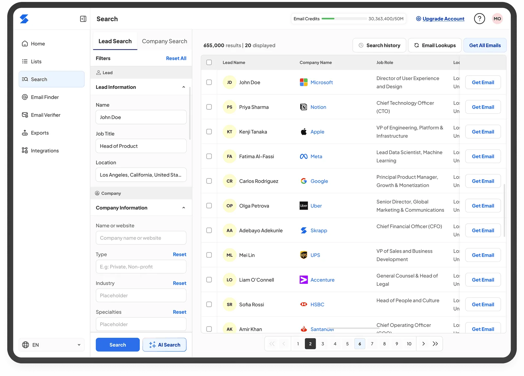The height and width of the screenshot is (376, 524).
Task: Click the CR avatar for Carlos Rodriguez
Action: click(x=230, y=181)
